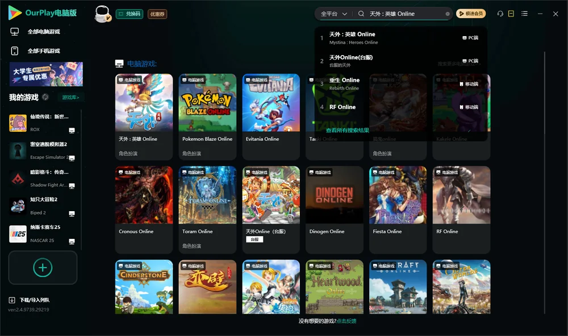Screen dimensions: 568x336
Task: Open 下载/导入列队 download queue
Action: pos(30,300)
